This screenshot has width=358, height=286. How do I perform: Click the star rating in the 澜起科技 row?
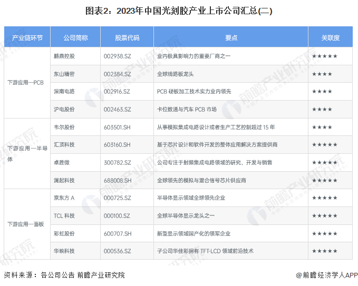[325, 180]
